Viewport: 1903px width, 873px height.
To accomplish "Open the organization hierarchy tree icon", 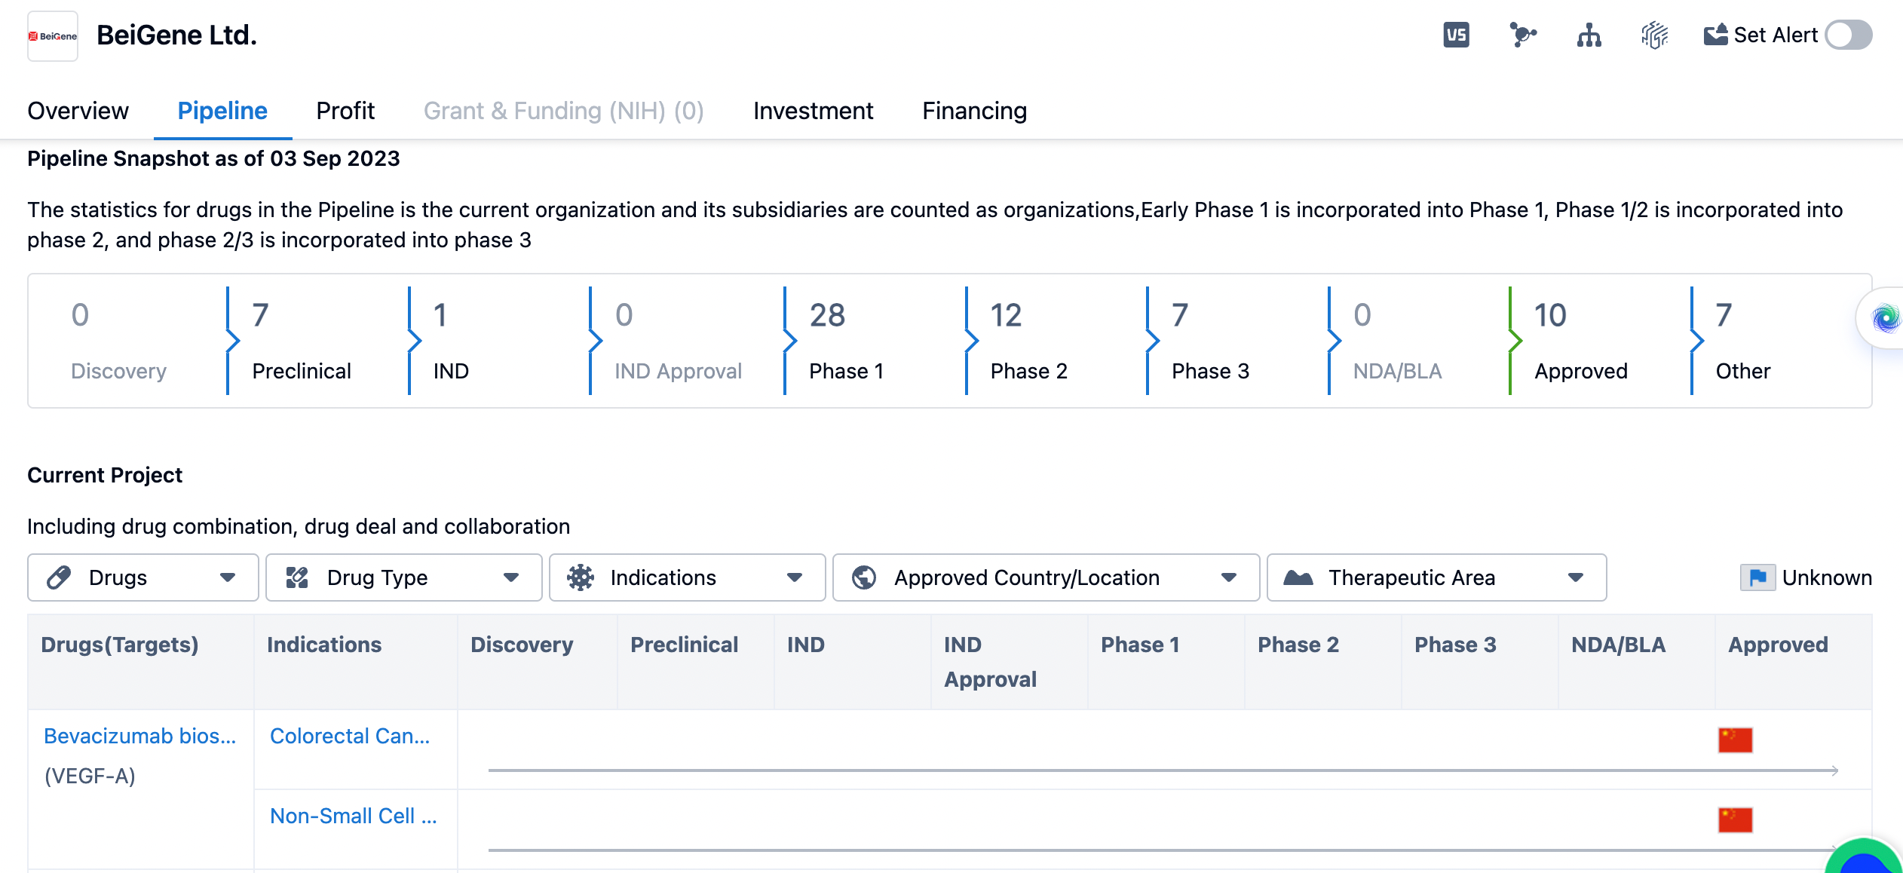I will [1589, 35].
